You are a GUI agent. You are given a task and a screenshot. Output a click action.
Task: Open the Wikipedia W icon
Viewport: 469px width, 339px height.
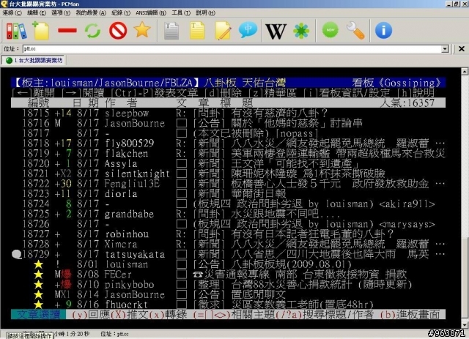click(276, 31)
